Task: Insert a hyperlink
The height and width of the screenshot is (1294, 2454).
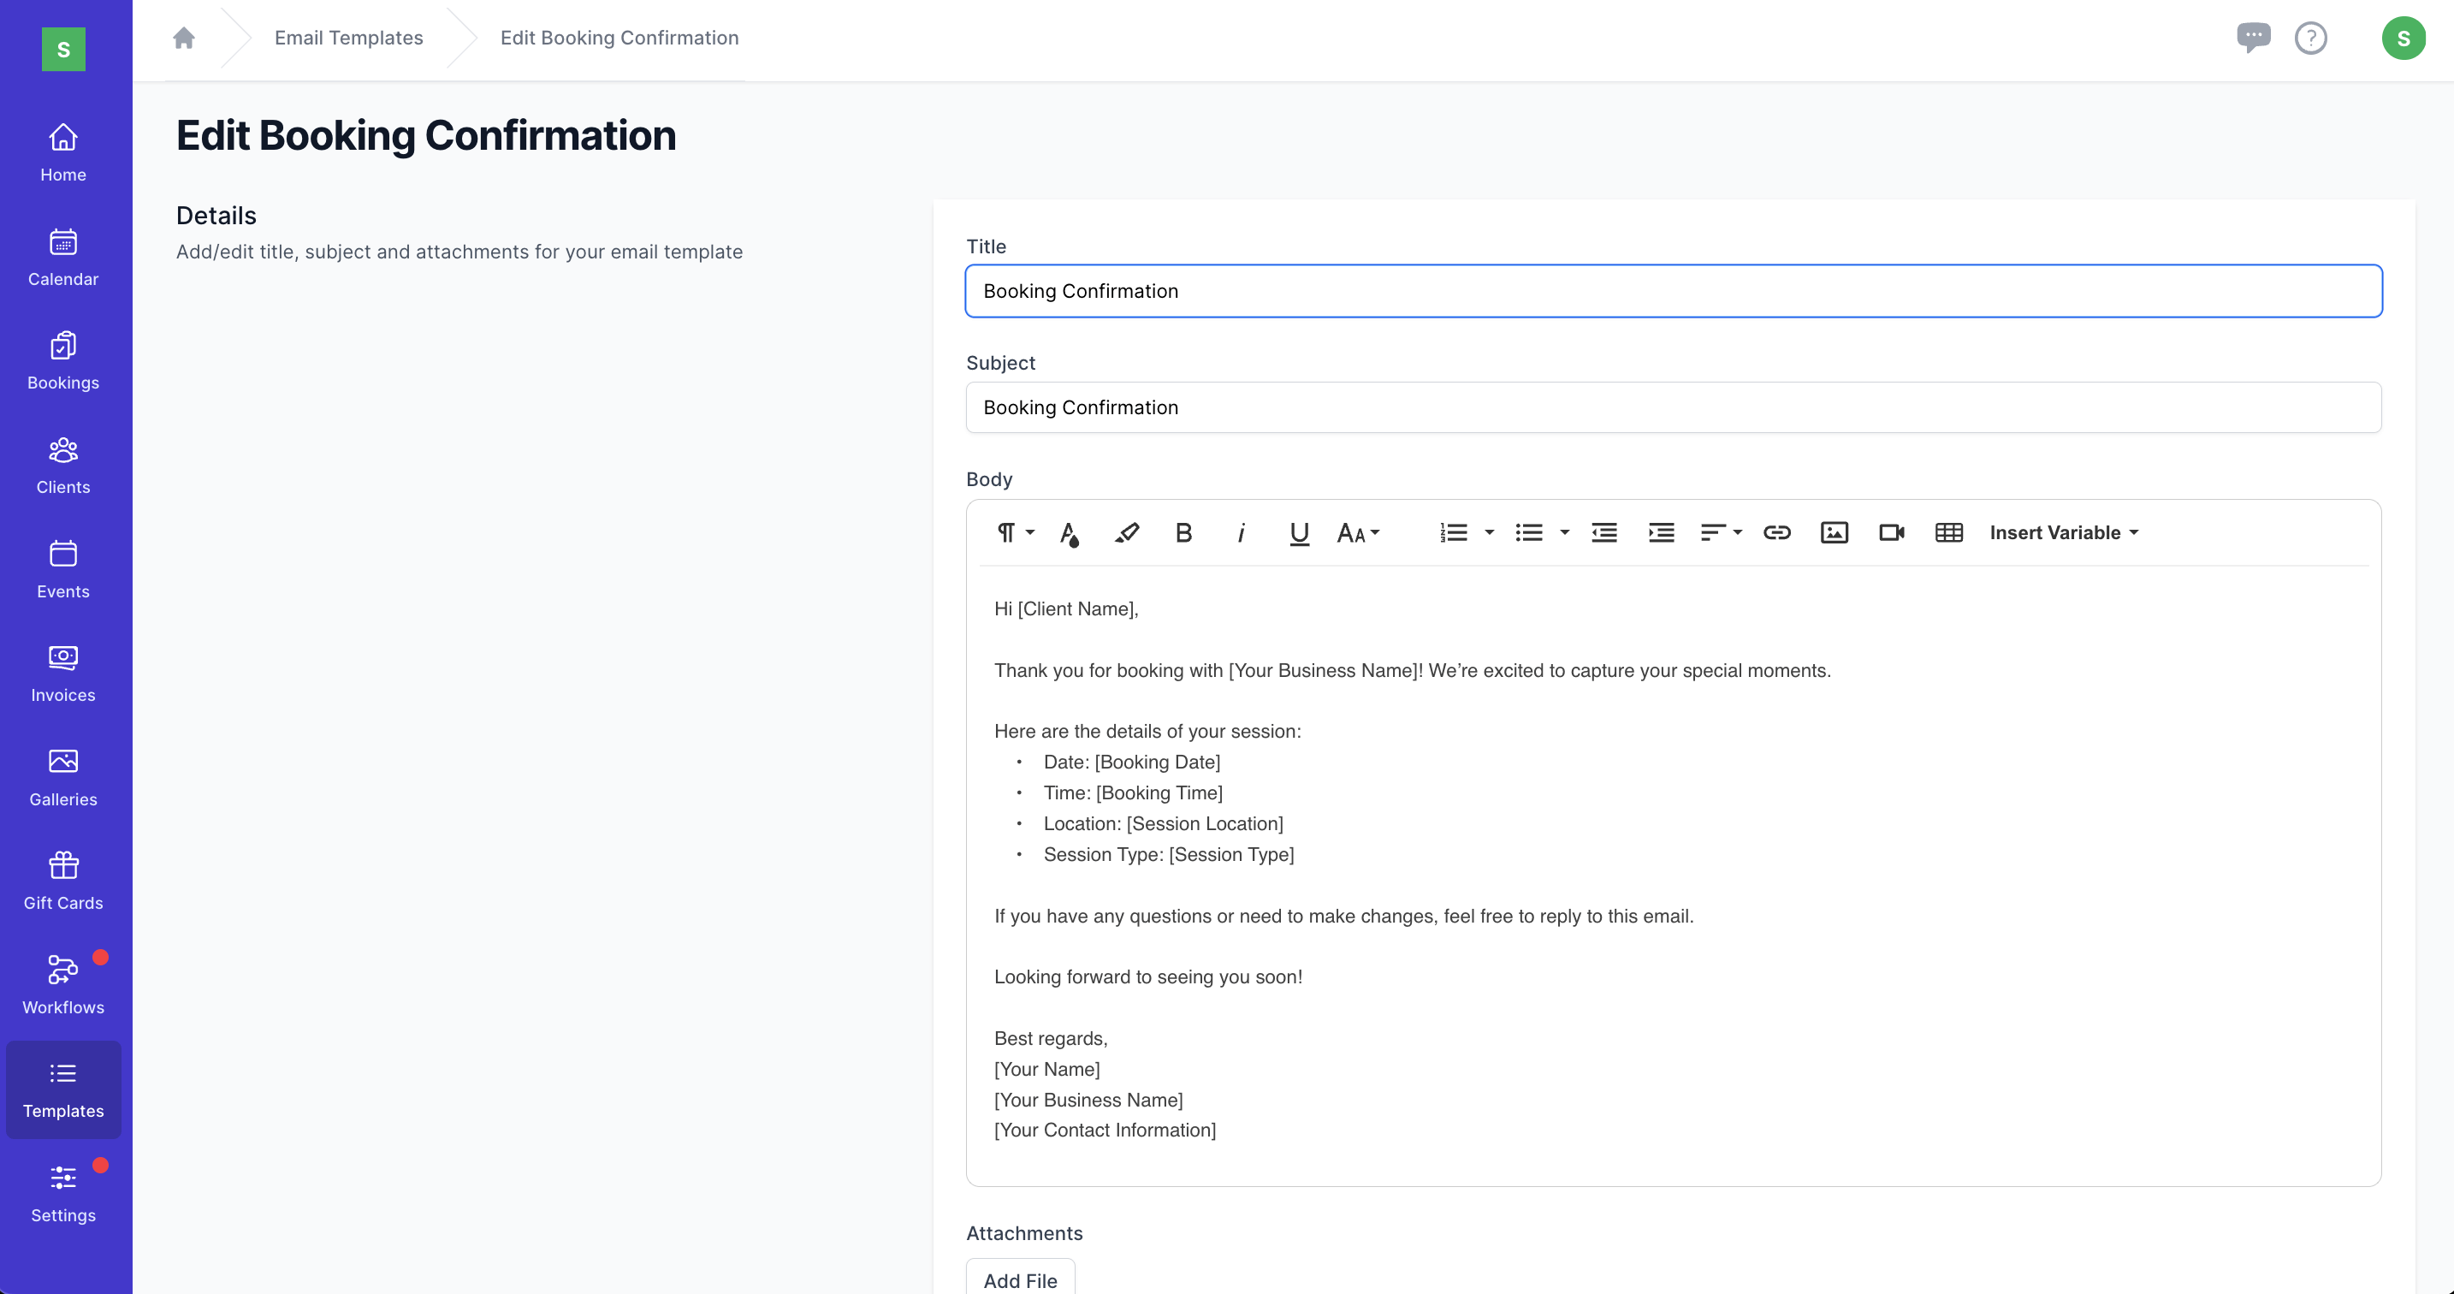Action: pyautogui.click(x=1776, y=532)
